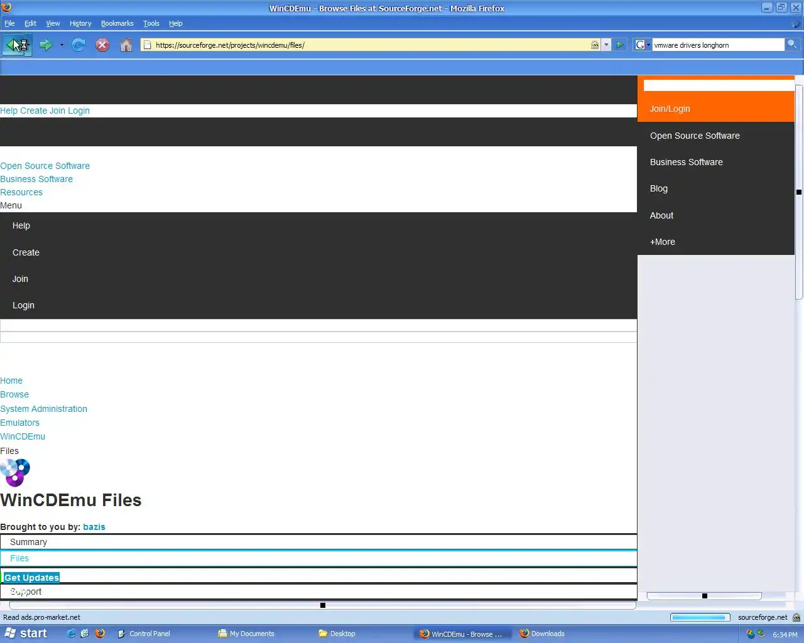
Task: Open the bazis author link
Action: point(94,527)
